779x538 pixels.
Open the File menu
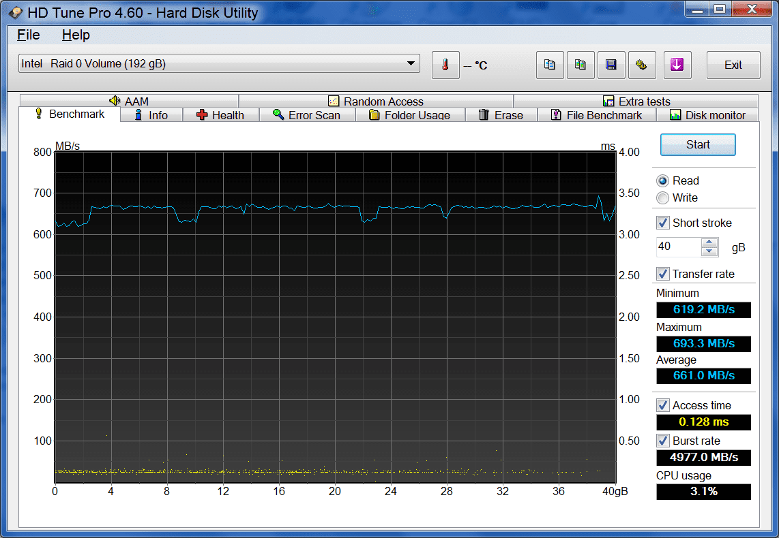click(29, 35)
